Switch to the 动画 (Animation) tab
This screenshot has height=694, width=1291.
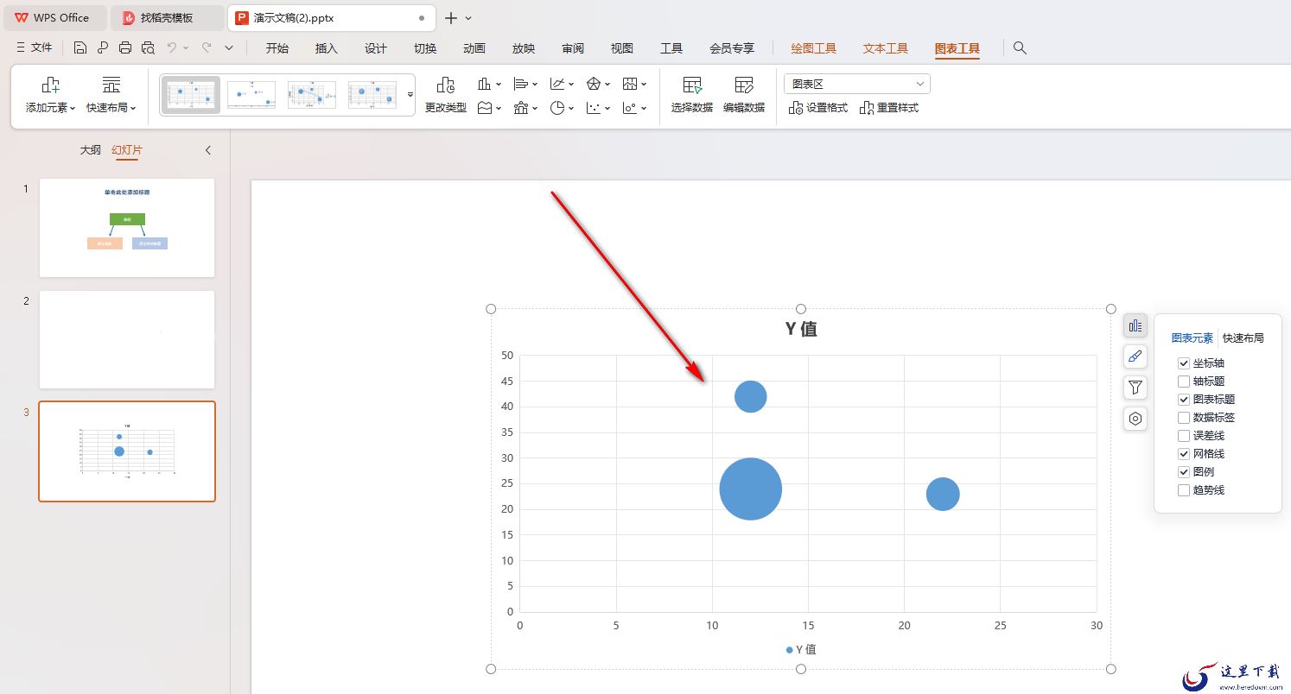pyautogui.click(x=474, y=48)
